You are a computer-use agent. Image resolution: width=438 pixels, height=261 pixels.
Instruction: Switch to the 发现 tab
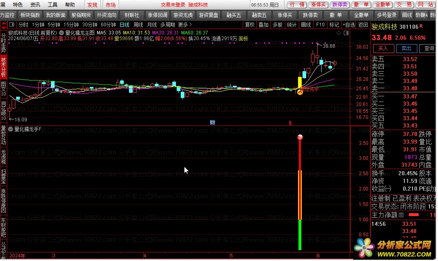point(92,5)
